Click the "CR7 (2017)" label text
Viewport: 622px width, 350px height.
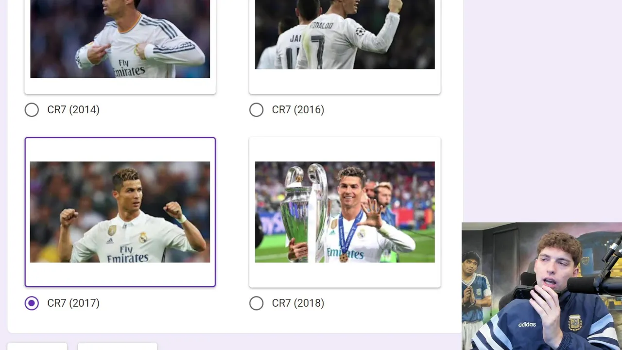point(73,303)
